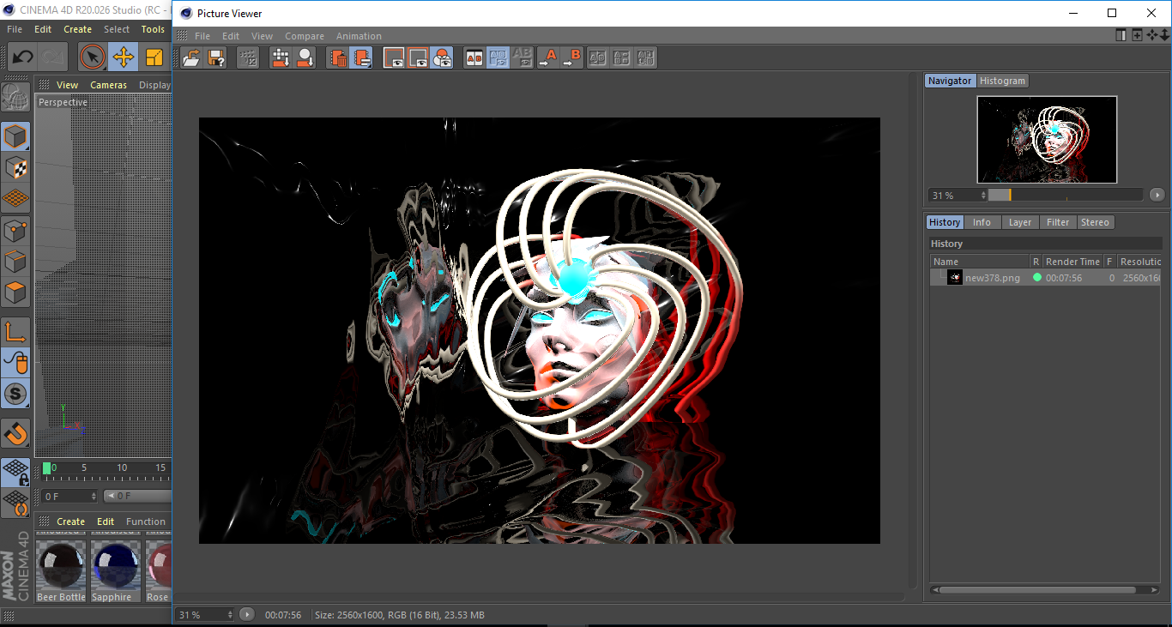Open the Picture Viewer Edit menu

pyautogui.click(x=231, y=36)
